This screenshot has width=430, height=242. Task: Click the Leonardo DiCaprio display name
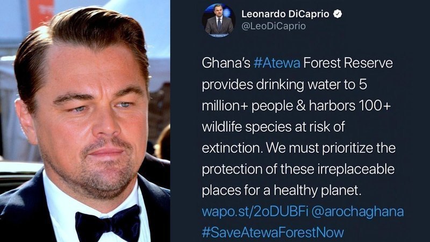286,14
